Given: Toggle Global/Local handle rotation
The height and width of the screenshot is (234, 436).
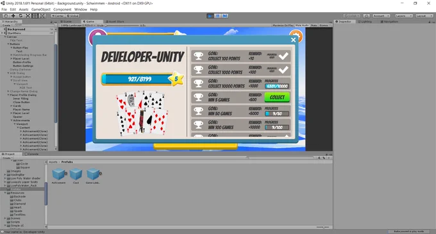Looking at the screenshot, I should (72, 16).
